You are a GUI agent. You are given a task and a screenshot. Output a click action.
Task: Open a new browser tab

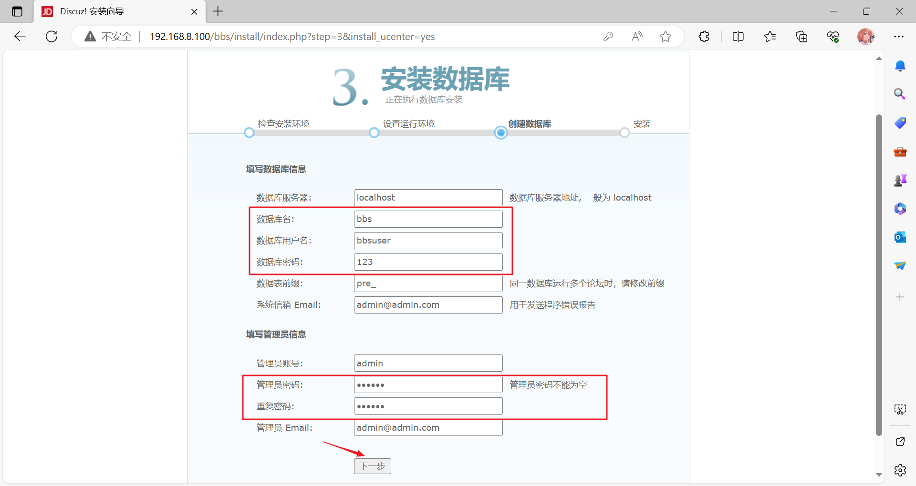(218, 11)
